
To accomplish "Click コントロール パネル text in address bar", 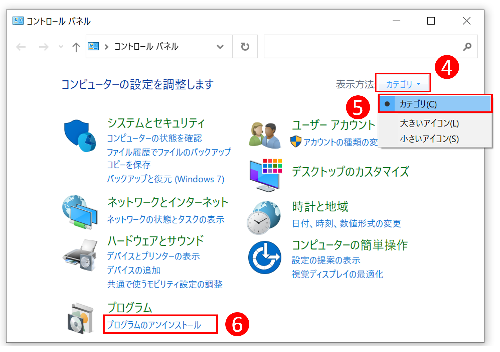I will (146, 47).
